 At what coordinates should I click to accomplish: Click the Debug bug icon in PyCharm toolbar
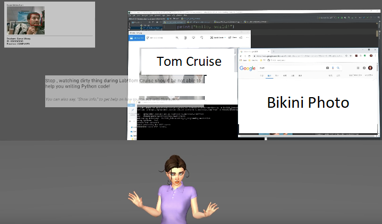click(342, 18)
